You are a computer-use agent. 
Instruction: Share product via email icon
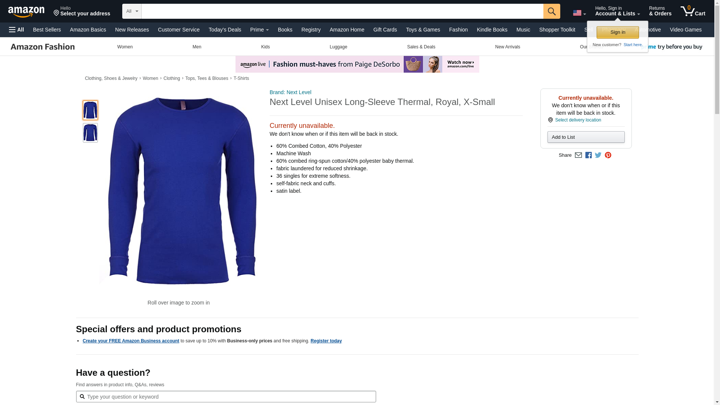pyautogui.click(x=578, y=155)
